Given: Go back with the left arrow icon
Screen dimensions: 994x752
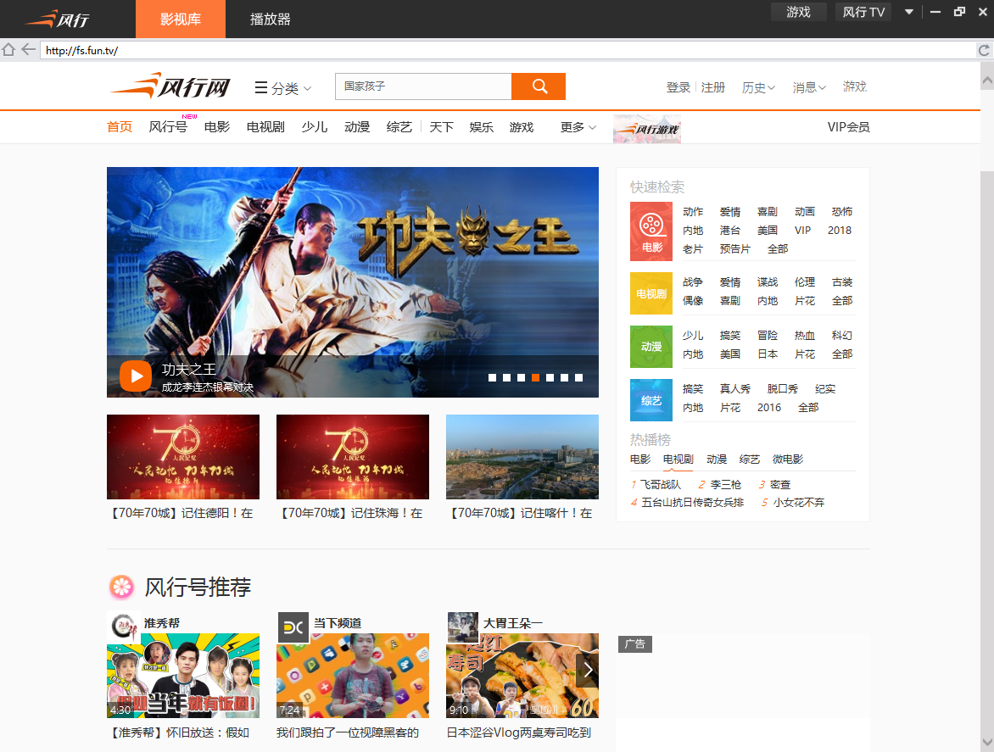Looking at the screenshot, I should click(29, 49).
